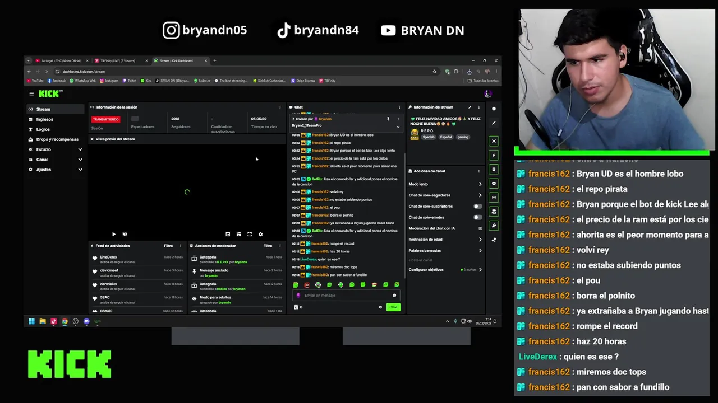Open OBS Studio from the taskbar
The height and width of the screenshot is (403, 718).
[76, 321]
